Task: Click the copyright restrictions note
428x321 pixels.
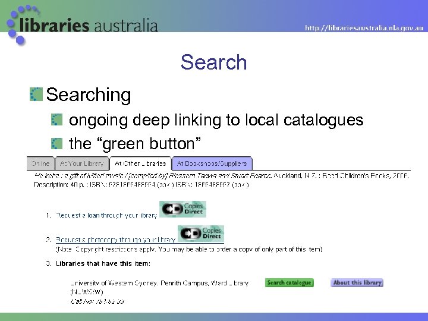Action: [x=189, y=249]
